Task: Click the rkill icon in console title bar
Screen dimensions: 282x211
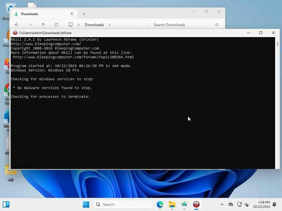Action: 15,33
